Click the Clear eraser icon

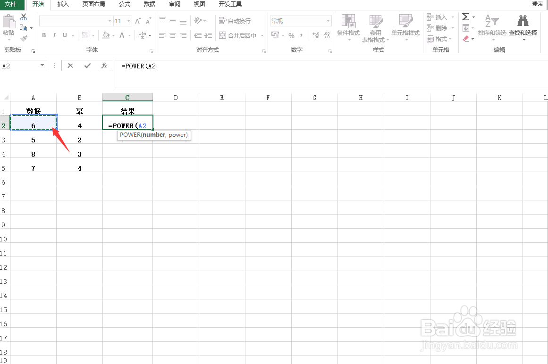(x=466, y=39)
